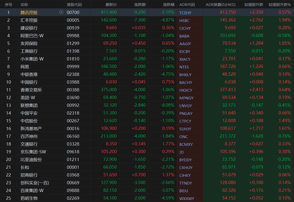The width and height of the screenshot is (294, 202).
Task: Click the 港股代码 column header
Action: pos(74,4)
